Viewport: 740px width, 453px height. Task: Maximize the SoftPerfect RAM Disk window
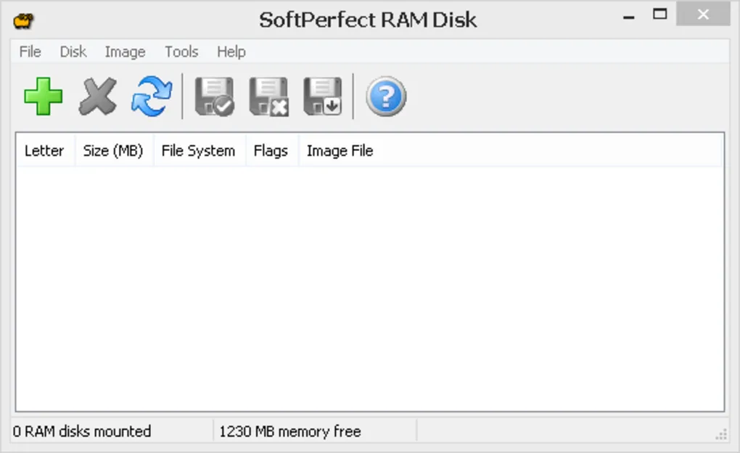(659, 15)
